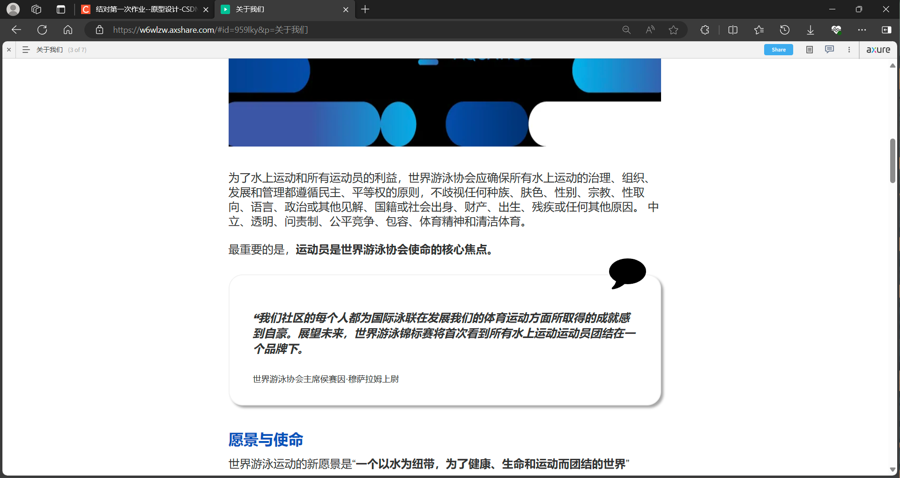
Task: Open the Axure comments panel
Action: pyautogui.click(x=829, y=50)
